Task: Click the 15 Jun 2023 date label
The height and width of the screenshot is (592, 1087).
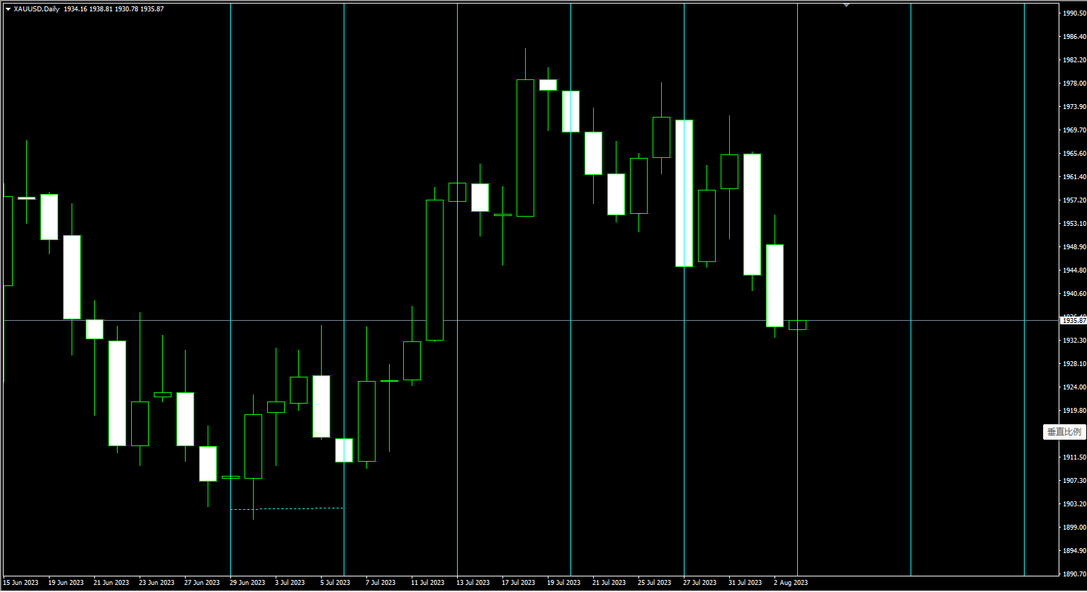Action: [21, 583]
